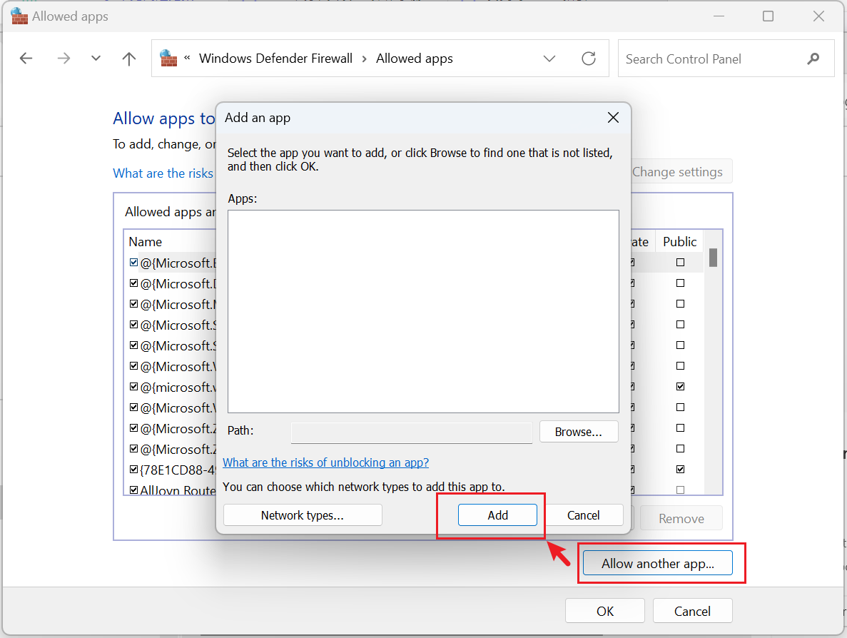Click the search magnifier icon
The height and width of the screenshot is (638, 847).
[x=813, y=59]
